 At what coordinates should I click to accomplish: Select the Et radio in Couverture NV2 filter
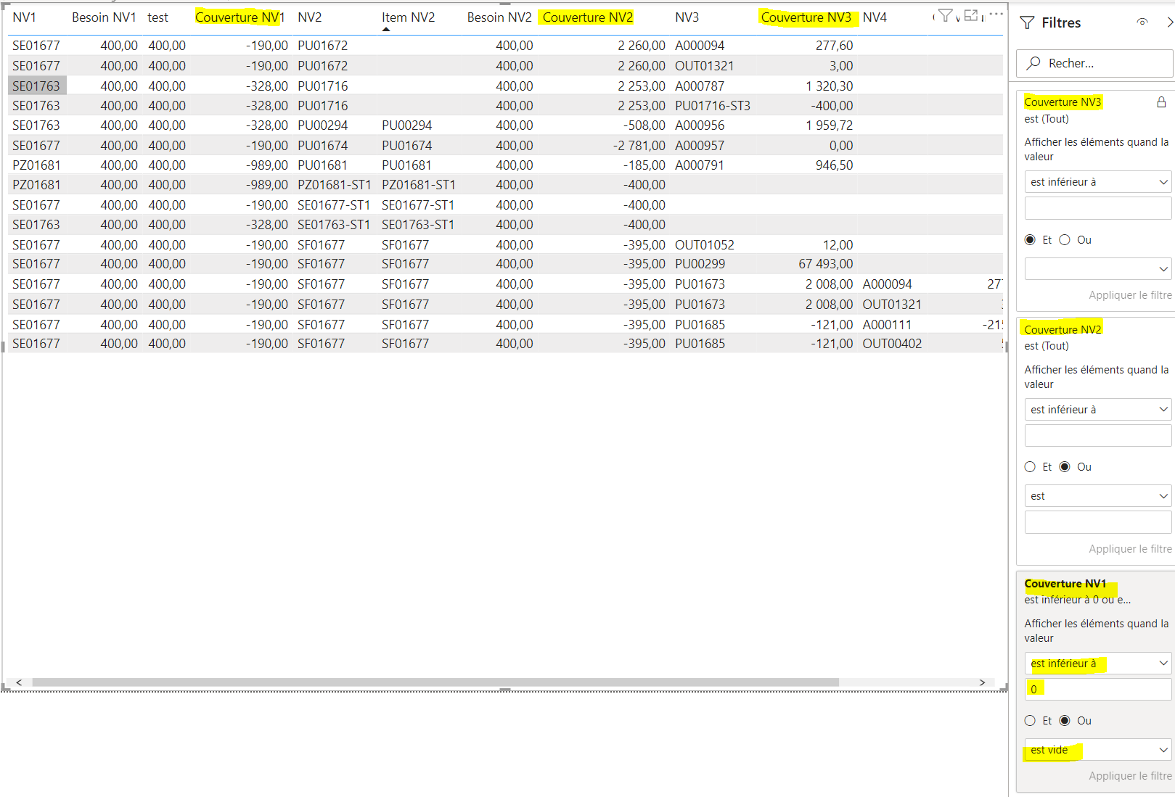1030,467
